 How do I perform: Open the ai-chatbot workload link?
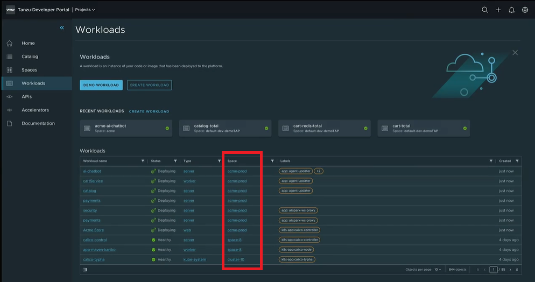[91, 171]
